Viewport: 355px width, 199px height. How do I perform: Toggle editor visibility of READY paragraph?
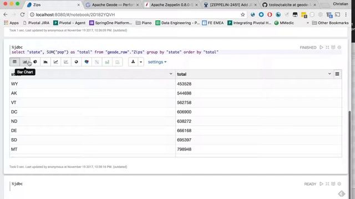tap(327, 184)
